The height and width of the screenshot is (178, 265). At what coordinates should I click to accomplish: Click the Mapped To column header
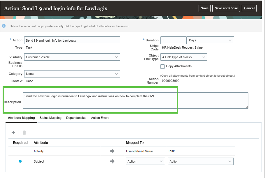(x=135, y=143)
